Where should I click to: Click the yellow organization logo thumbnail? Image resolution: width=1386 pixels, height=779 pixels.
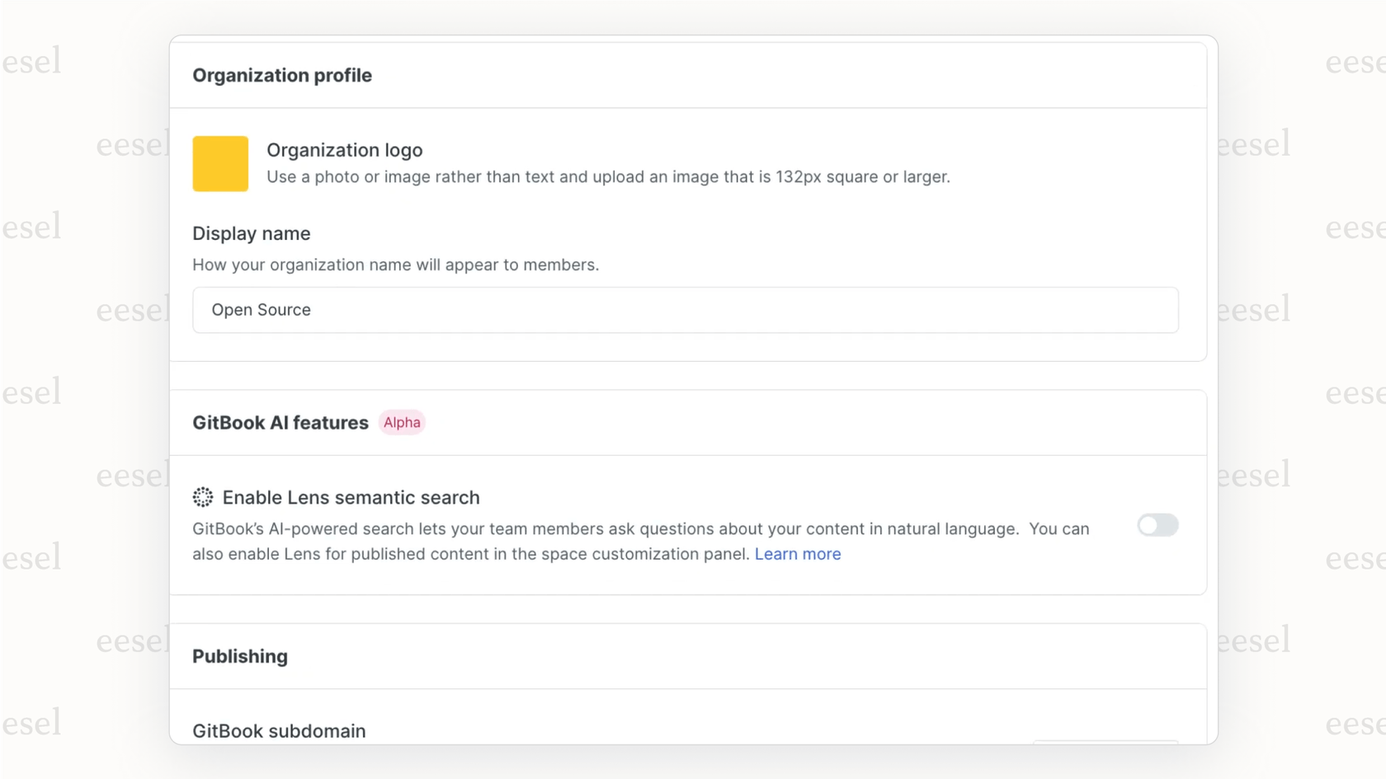point(219,163)
